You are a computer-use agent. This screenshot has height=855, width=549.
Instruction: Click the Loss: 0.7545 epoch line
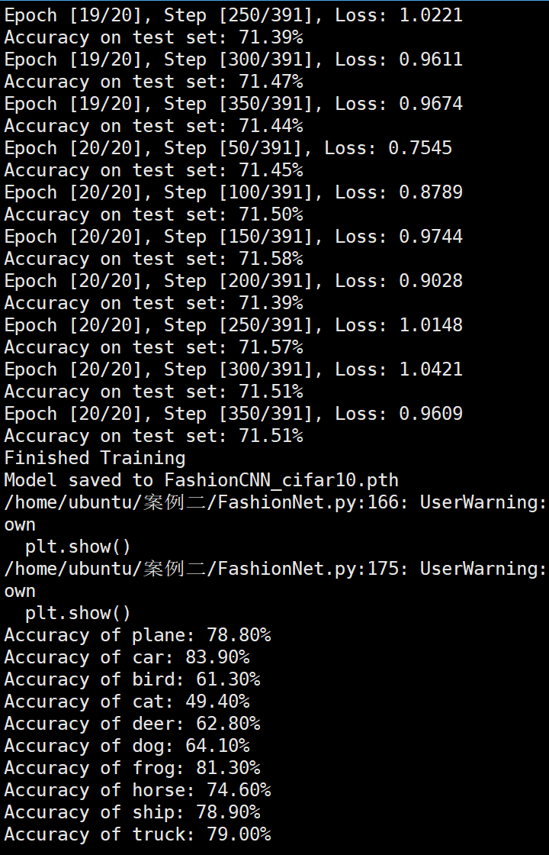(x=228, y=148)
